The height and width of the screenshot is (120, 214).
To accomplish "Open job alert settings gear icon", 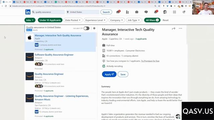I will point(94,28).
